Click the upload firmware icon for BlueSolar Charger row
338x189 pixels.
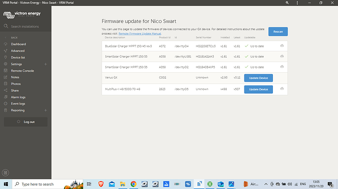(x=282, y=46)
